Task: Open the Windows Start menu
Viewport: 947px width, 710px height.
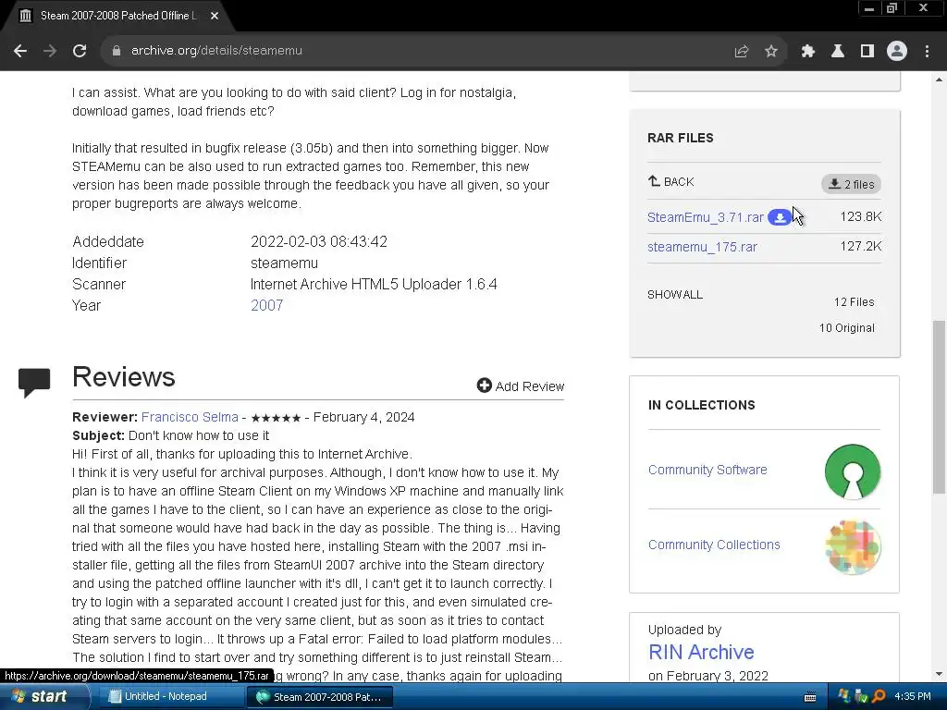Action: (43, 697)
